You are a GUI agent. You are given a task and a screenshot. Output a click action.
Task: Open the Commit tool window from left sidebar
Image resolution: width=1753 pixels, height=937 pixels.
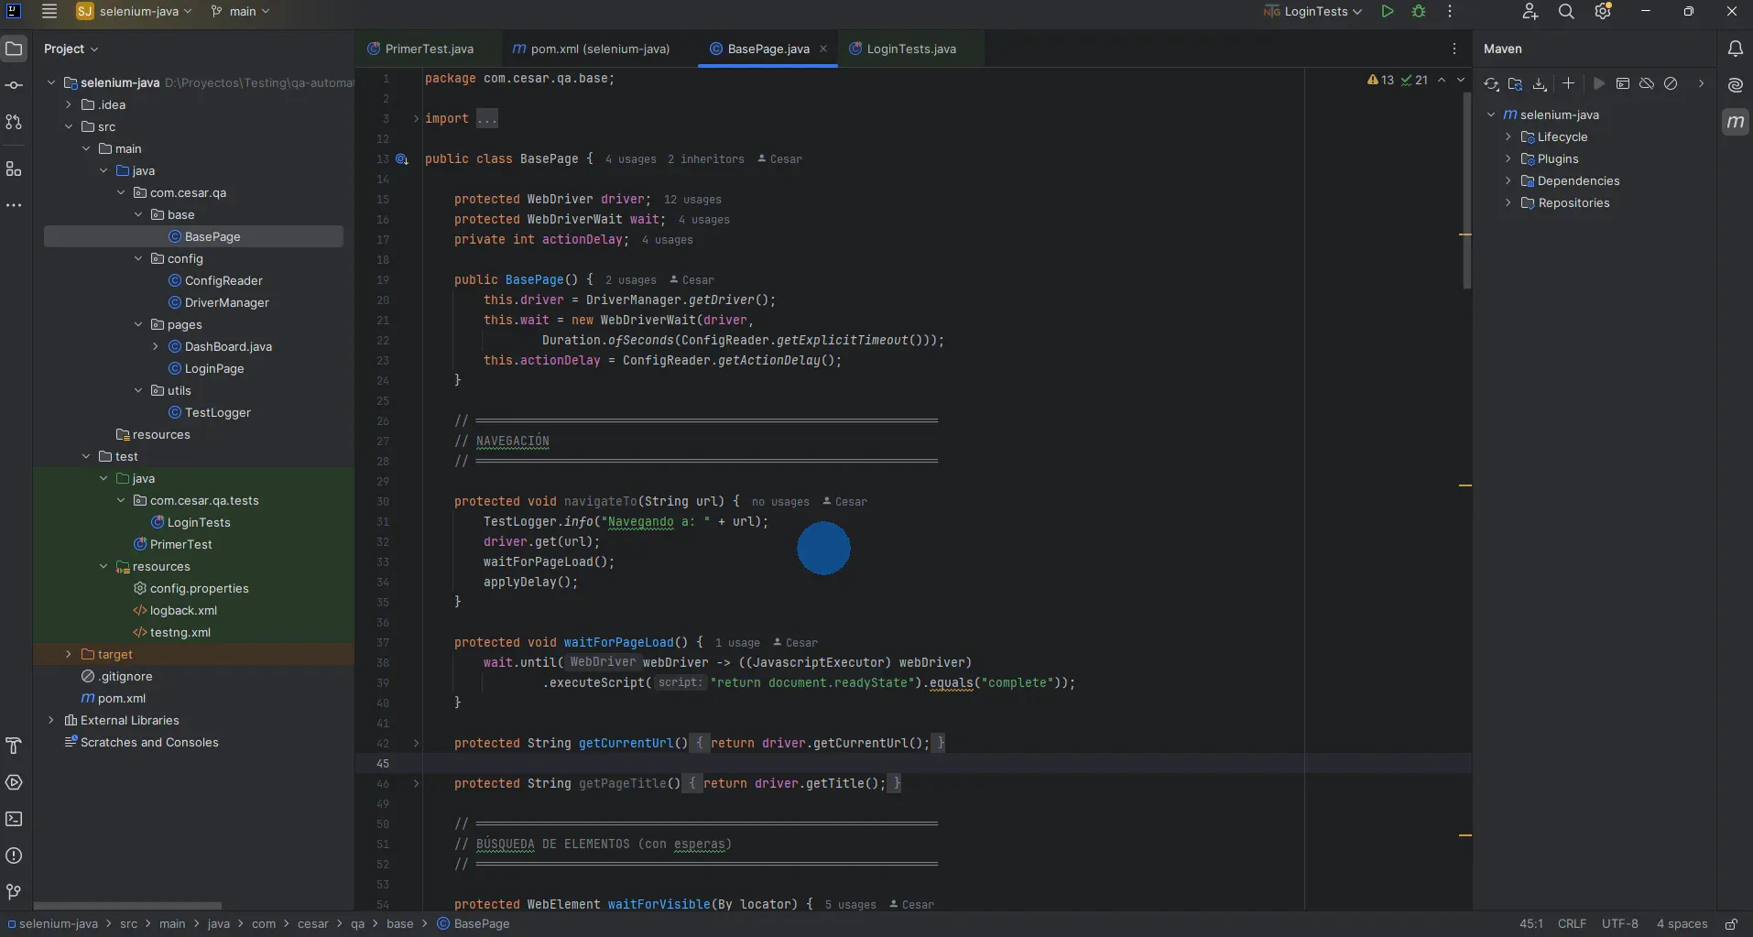pos(15,85)
